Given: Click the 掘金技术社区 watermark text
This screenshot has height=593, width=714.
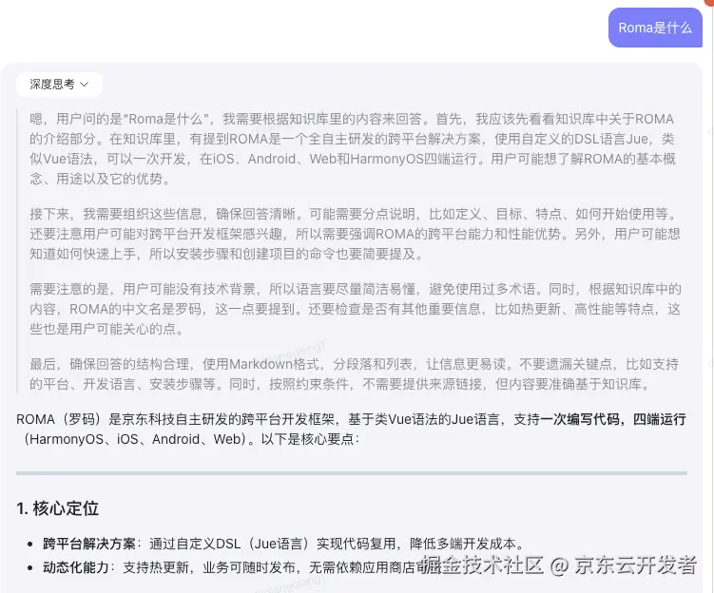Looking at the screenshot, I should (481, 565).
